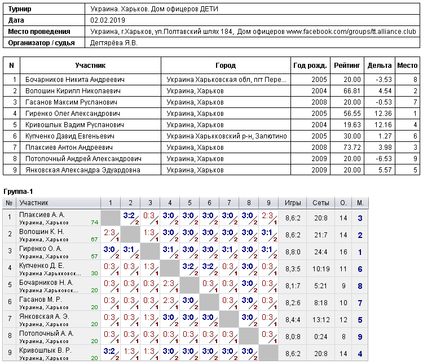Click Янковская Александра Эдуардовна participant name

point(82,170)
